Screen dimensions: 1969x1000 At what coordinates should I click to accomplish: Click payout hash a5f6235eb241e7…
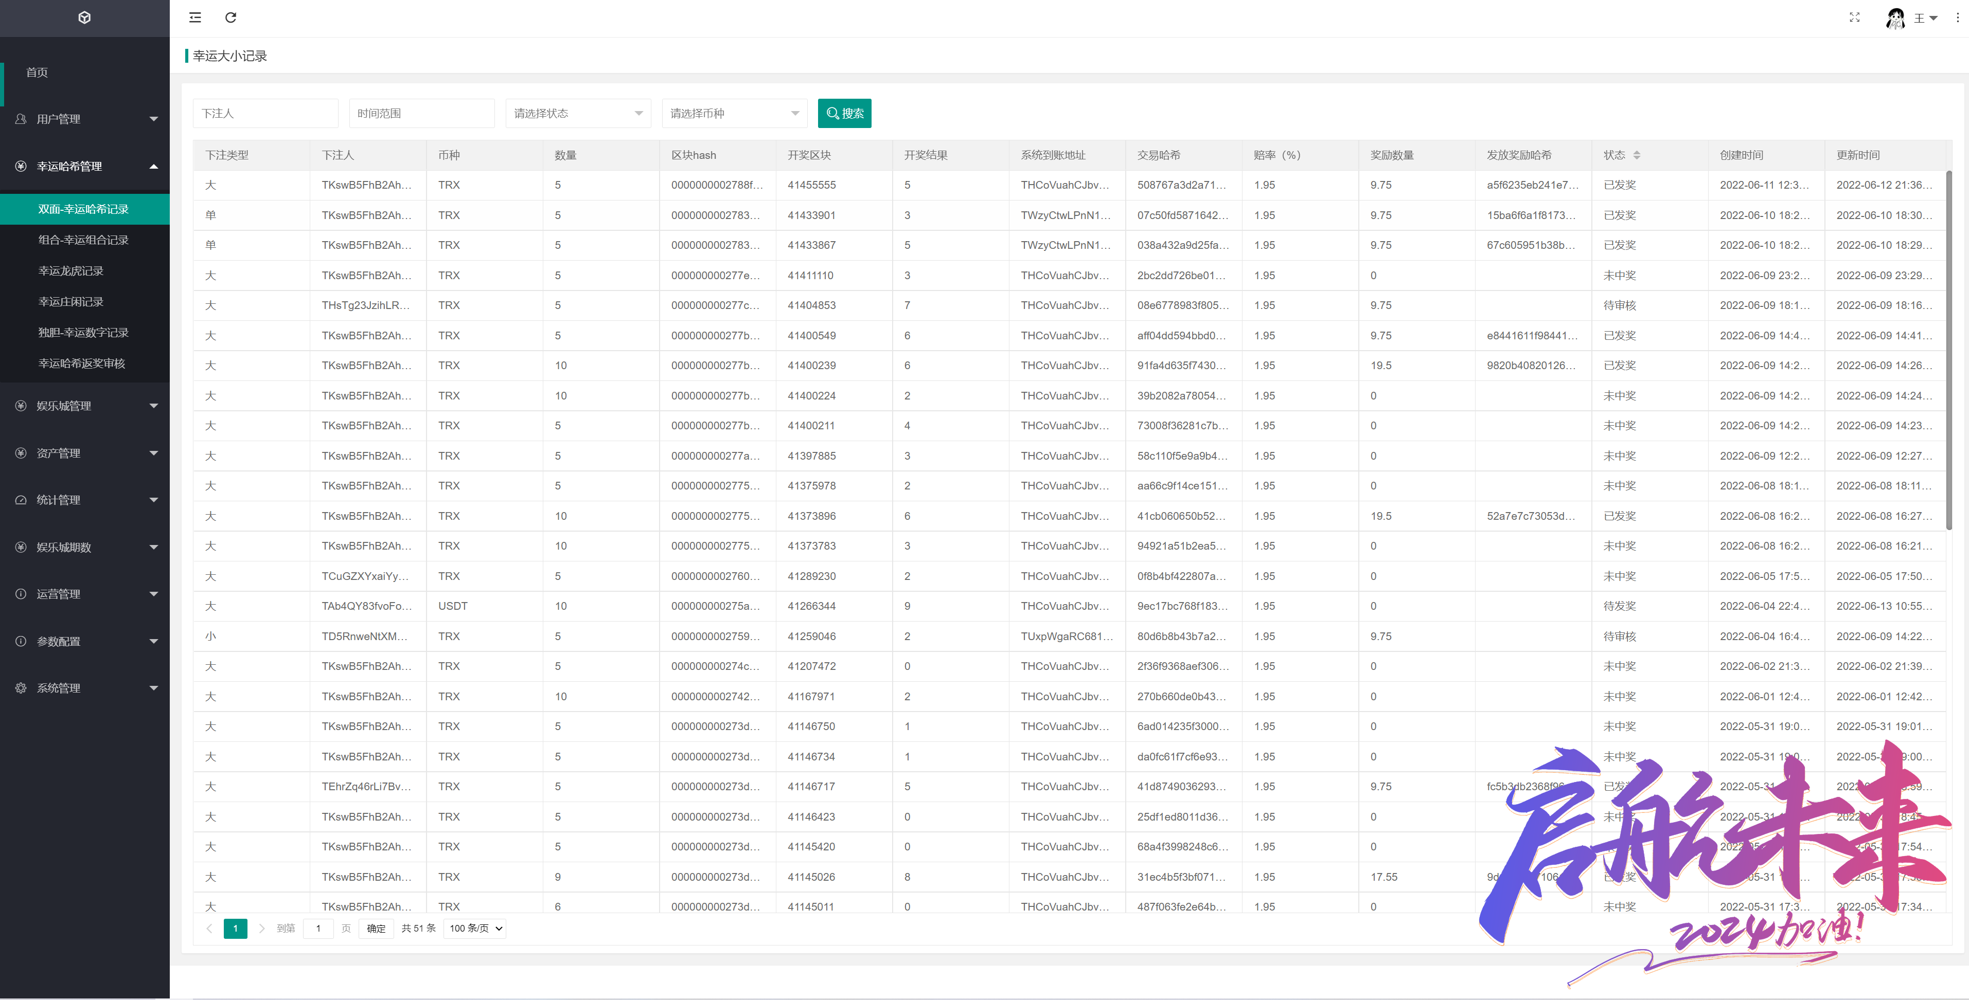click(1533, 185)
